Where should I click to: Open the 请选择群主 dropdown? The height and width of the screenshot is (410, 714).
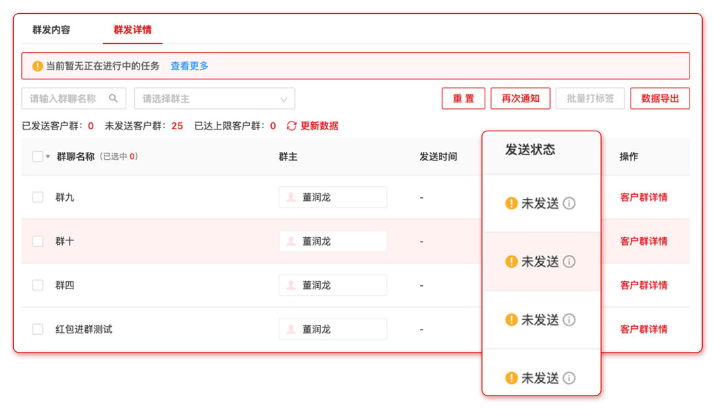(x=214, y=98)
